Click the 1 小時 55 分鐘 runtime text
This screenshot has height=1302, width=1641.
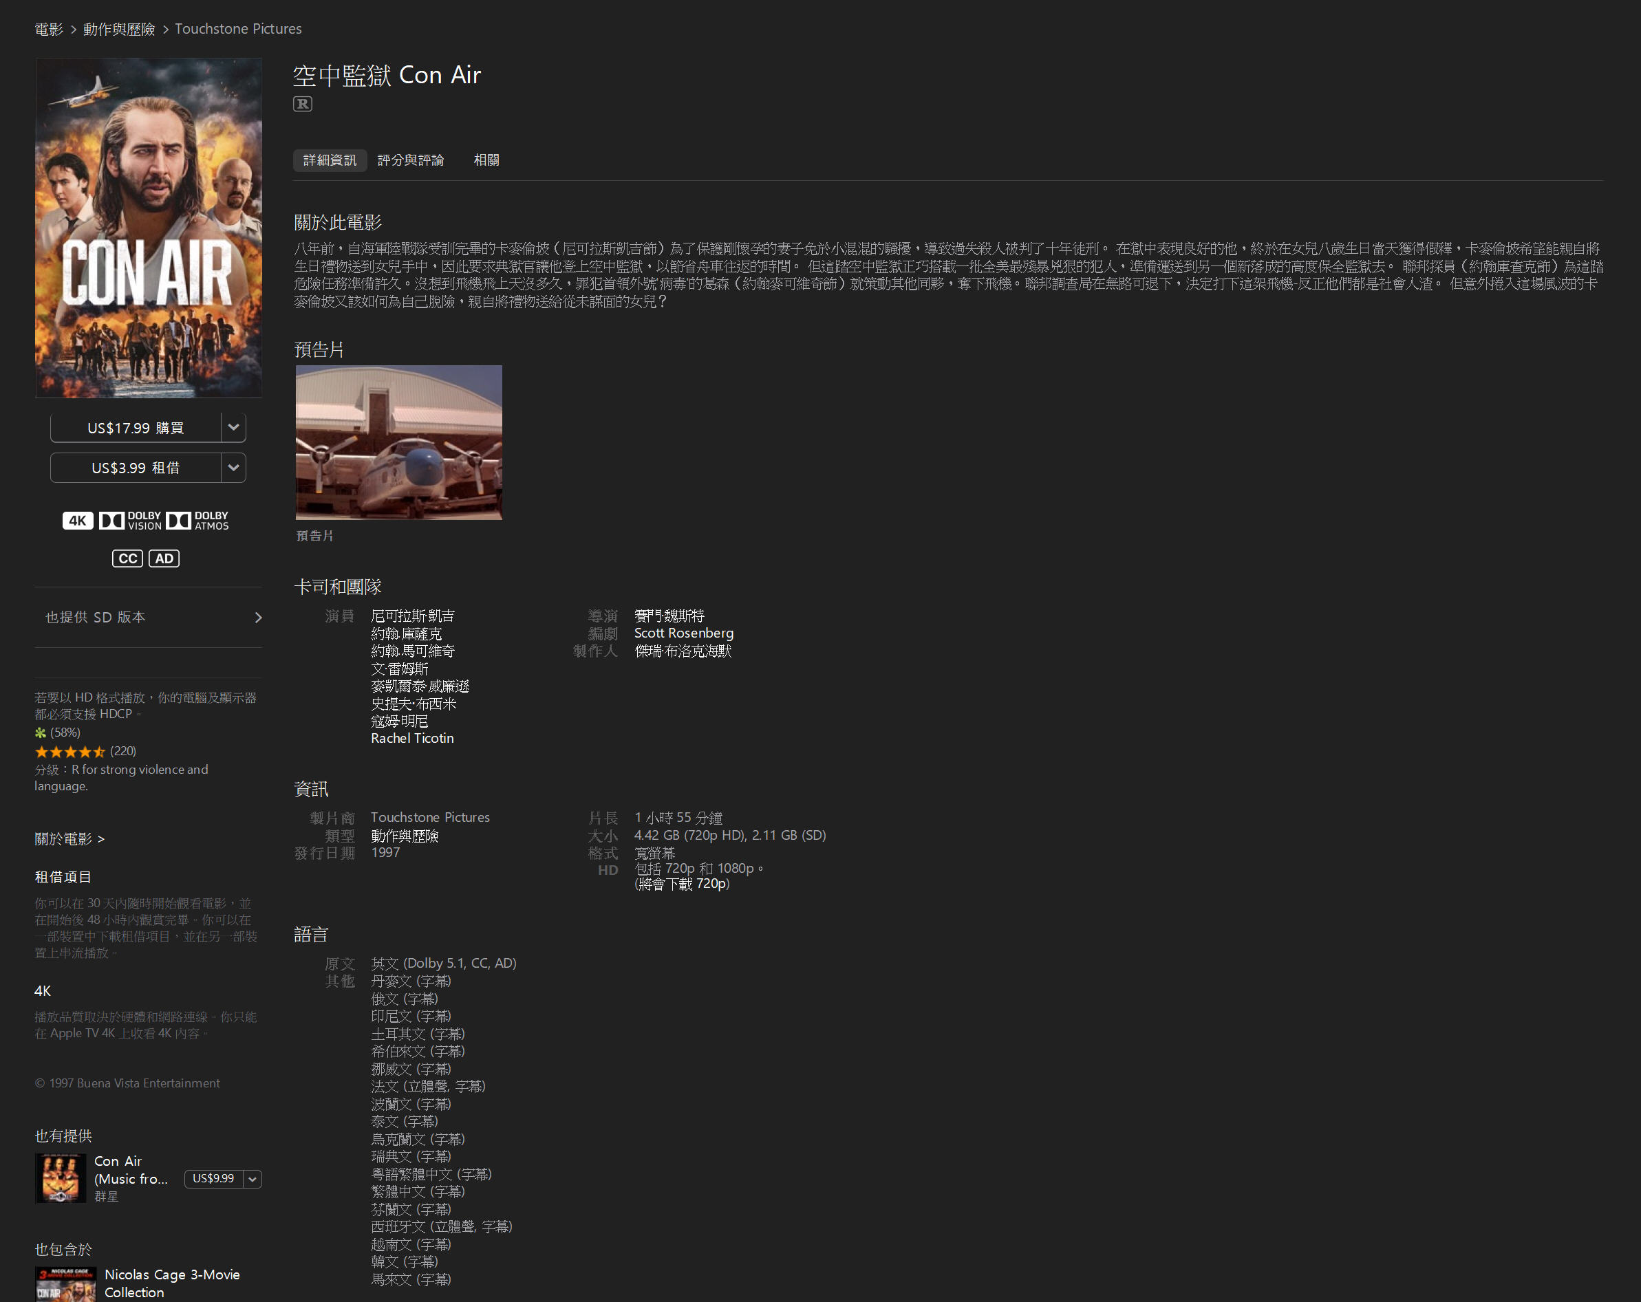(678, 818)
